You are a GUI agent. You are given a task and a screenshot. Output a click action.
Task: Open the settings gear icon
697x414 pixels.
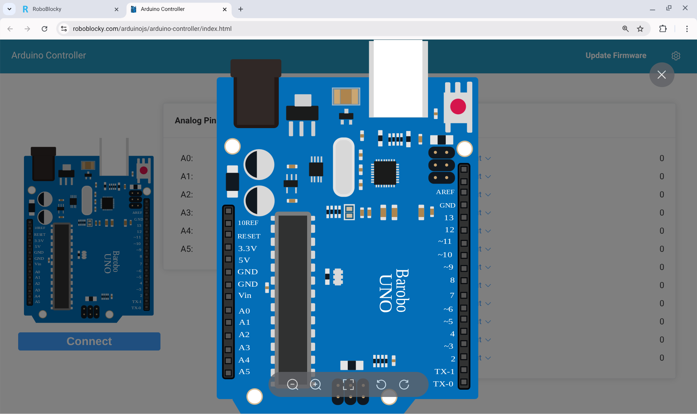click(x=676, y=56)
